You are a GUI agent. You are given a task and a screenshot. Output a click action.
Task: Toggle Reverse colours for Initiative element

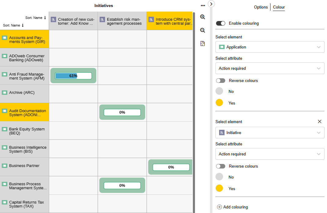coord(221,166)
